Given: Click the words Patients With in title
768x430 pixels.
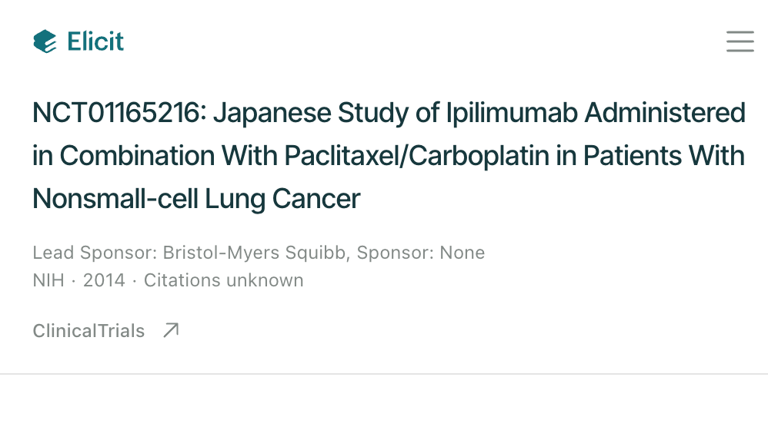Looking at the screenshot, I should tap(664, 156).
